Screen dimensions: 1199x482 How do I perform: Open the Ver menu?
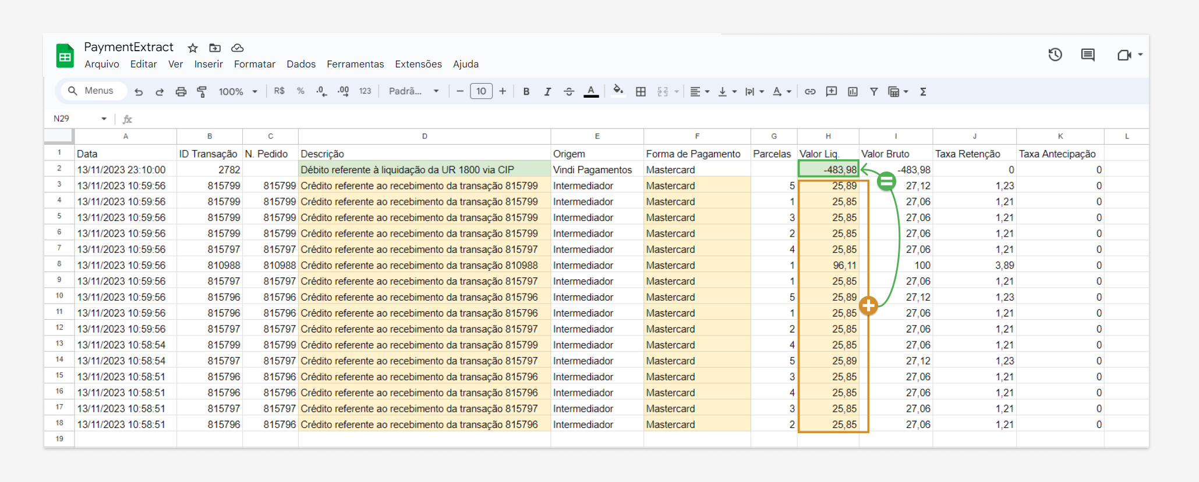(175, 64)
